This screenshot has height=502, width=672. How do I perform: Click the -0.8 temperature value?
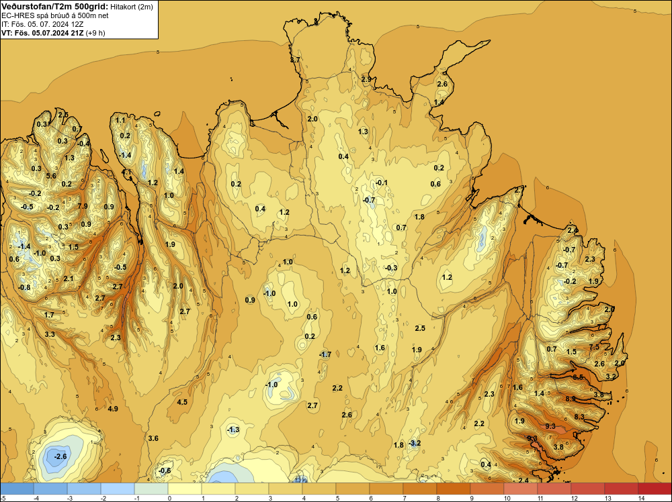coord(24,287)
